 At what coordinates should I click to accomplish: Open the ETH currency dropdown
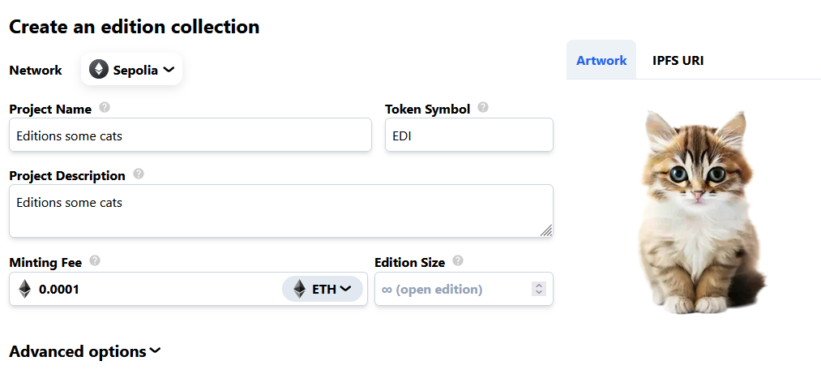tap(323, 289)
